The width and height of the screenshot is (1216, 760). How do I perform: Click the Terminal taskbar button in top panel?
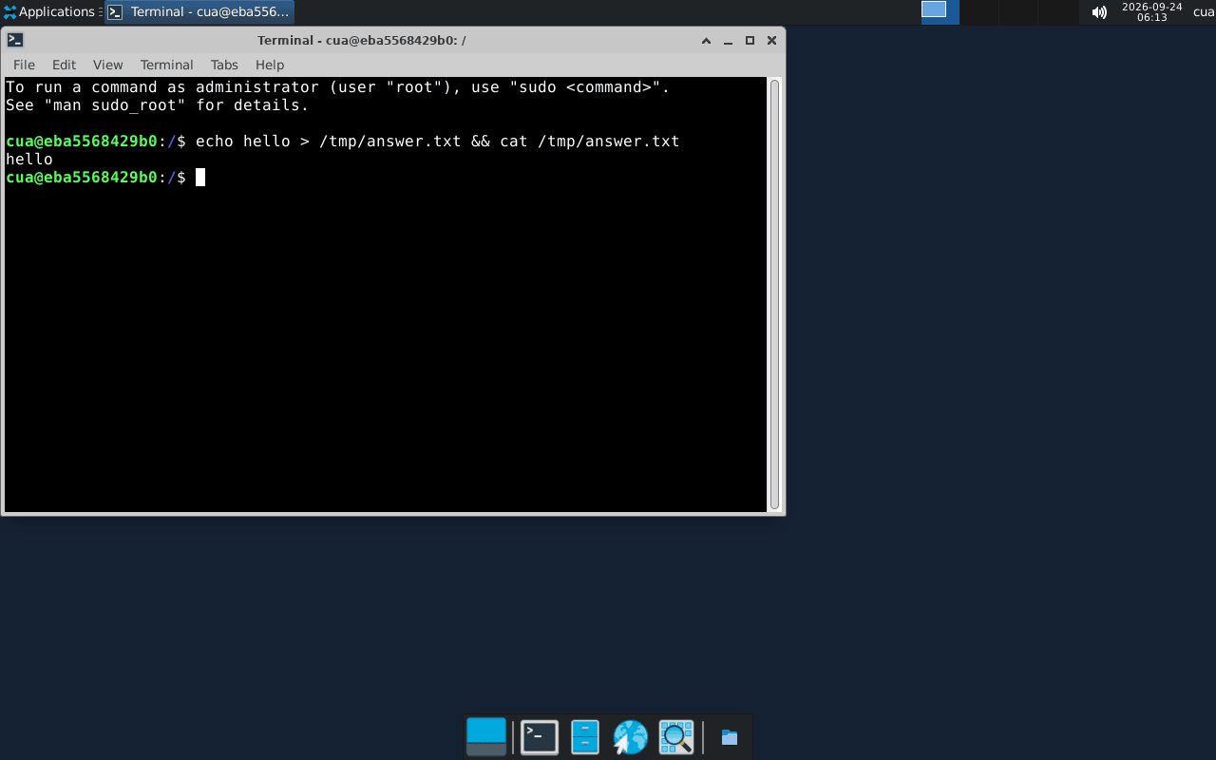pyautogui.click(x=199, y=12)
